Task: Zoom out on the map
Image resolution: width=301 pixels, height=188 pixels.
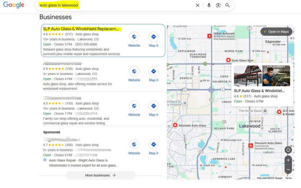Action: [288, 170]
